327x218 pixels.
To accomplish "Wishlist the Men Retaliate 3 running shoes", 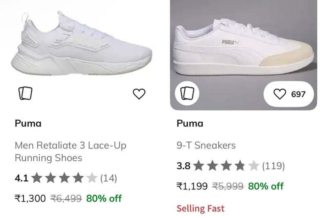I will (139, 94).
